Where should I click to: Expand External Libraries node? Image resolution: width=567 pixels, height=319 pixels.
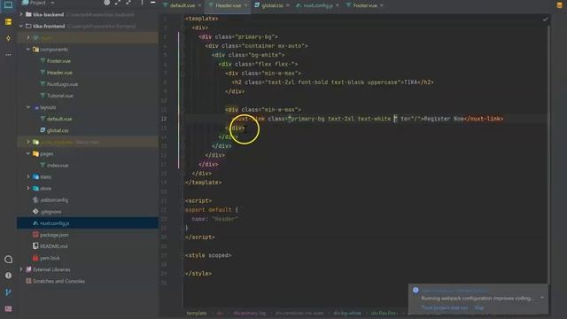(21, 269)
